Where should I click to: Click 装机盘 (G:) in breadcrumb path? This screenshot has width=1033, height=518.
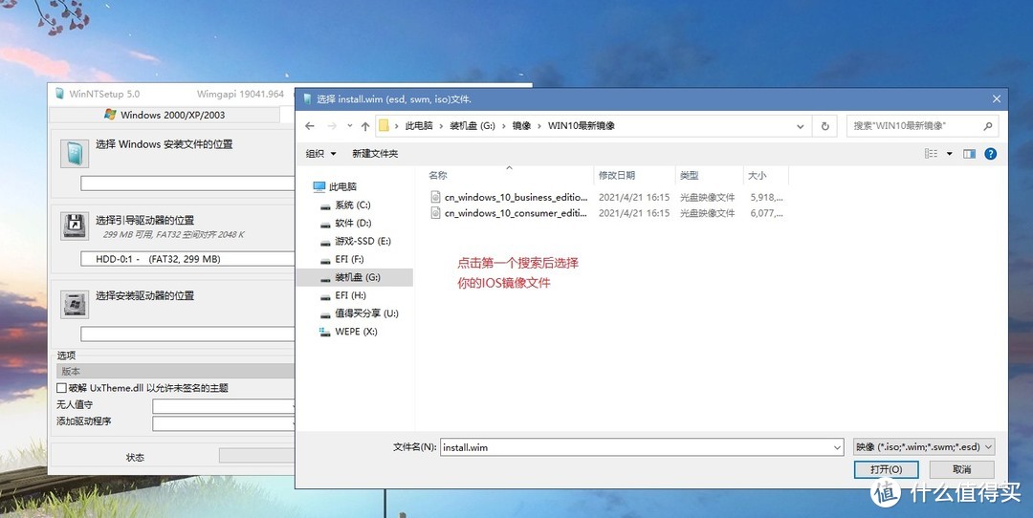click(x=473, y=126)
